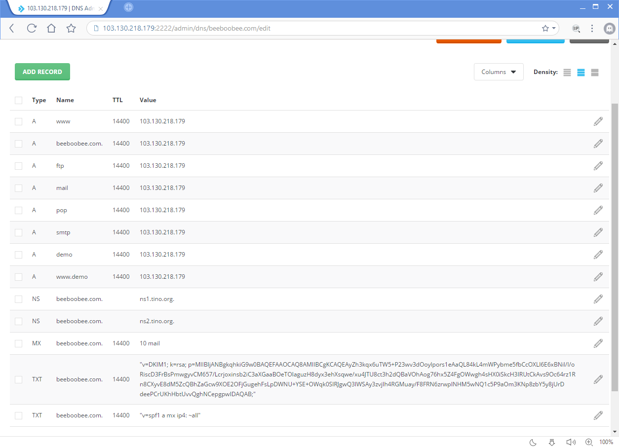Edit the www A record pencil icon
Screen dimensions: 619x448
coord(598,121)
